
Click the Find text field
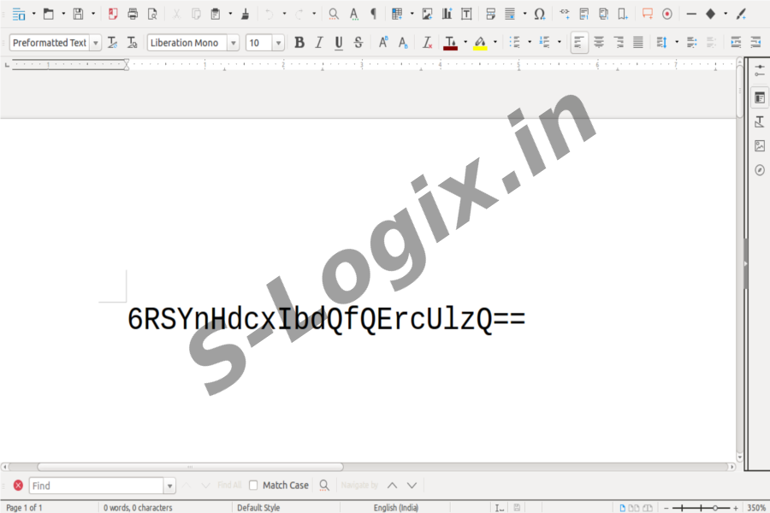96,486
